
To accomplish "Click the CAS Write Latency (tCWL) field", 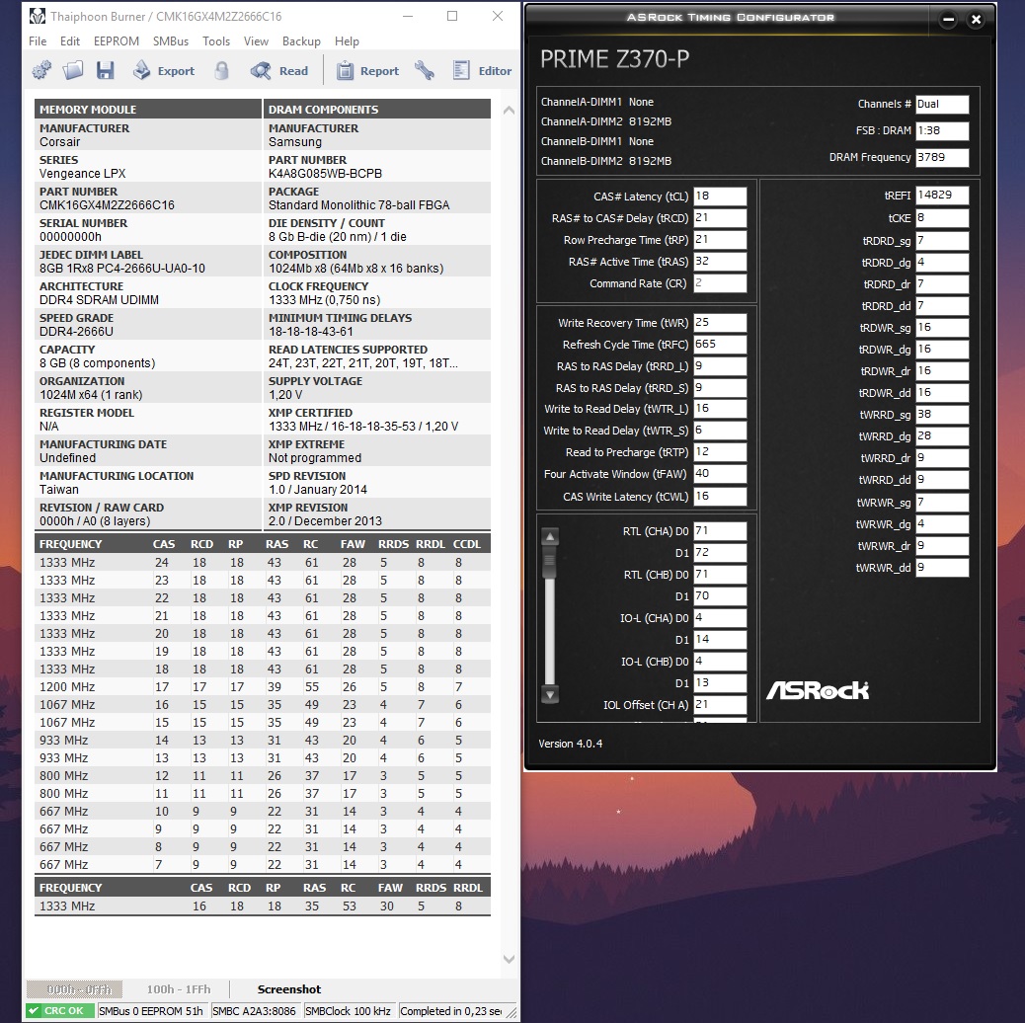I will click(720, 496).
